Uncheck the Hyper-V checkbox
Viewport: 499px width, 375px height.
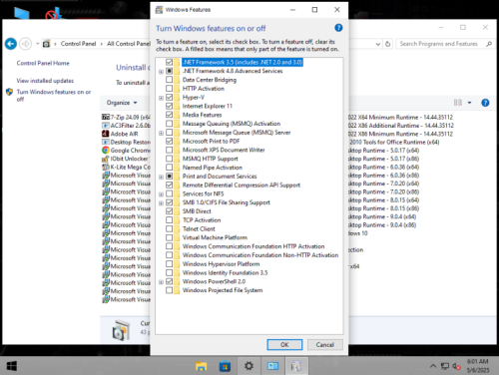[x=170, y=98]
